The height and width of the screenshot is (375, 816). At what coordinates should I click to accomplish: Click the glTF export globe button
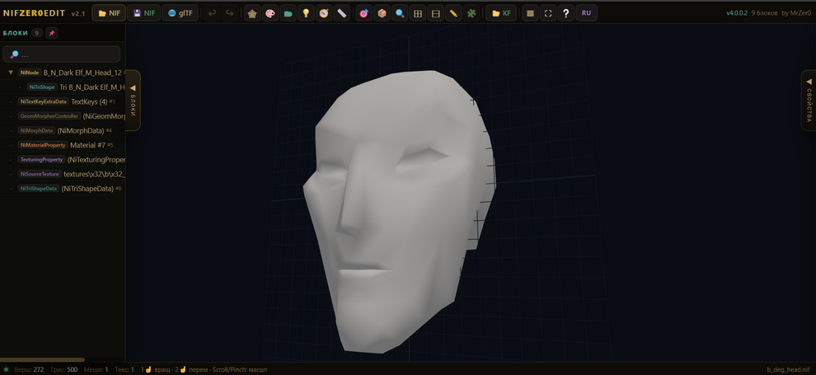(180, 13)
